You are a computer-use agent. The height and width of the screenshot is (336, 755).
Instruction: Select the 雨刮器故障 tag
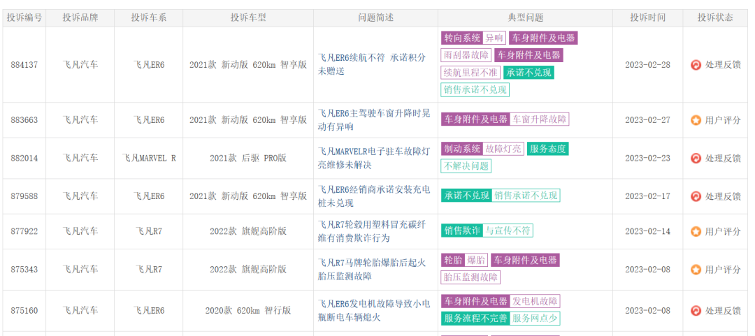pyautogui.click(x=466, y=55)
